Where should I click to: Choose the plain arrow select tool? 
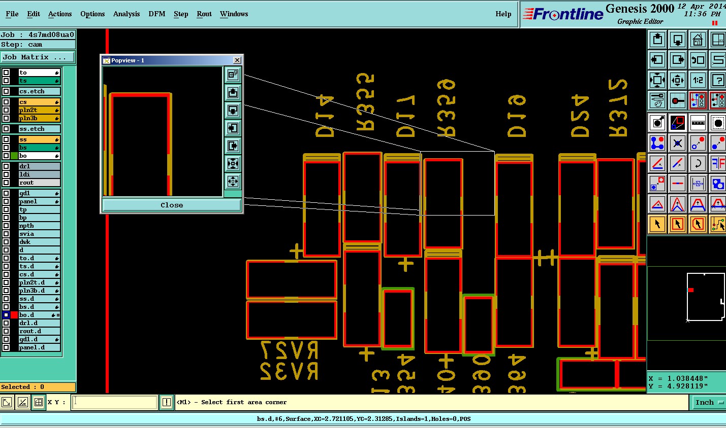coord(657,224)
